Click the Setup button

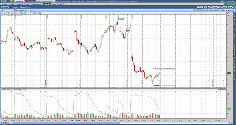coord(230,7)
